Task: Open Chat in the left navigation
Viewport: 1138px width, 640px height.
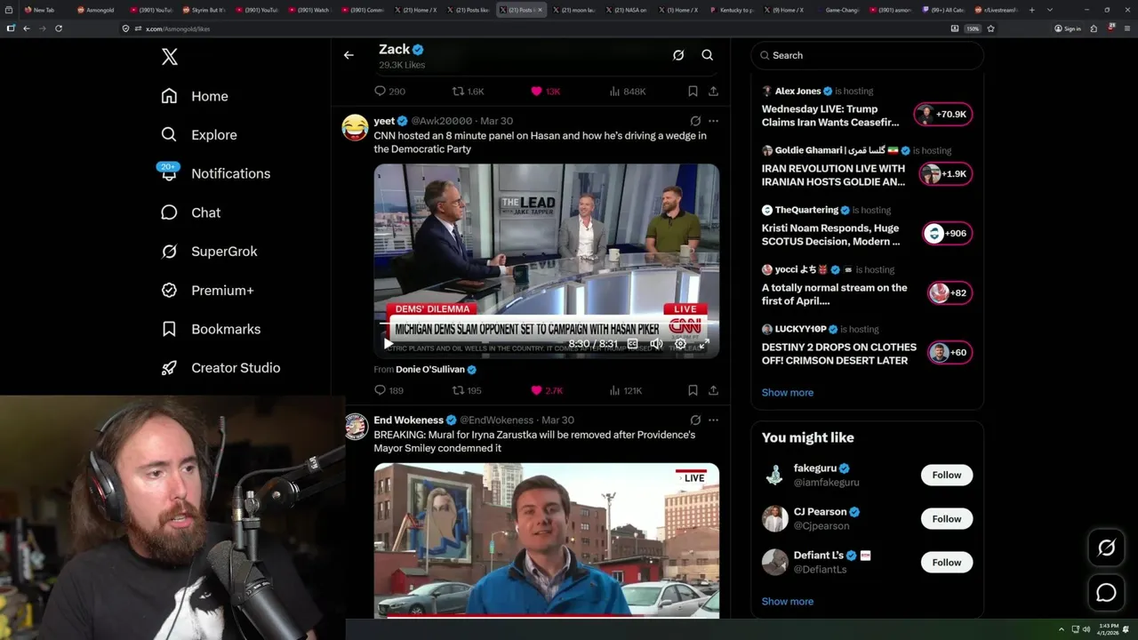Action: [190, 212]
